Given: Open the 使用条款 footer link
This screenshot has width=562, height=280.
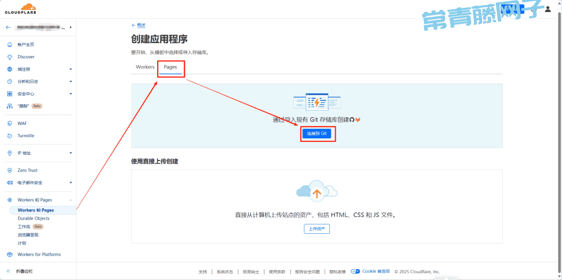Looking at the screenshot, I should 277,272.
